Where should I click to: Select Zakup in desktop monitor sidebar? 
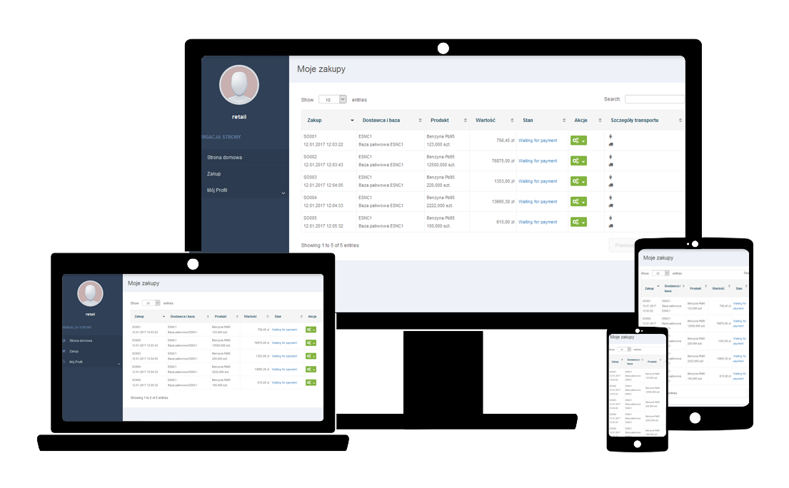point(213,173)
